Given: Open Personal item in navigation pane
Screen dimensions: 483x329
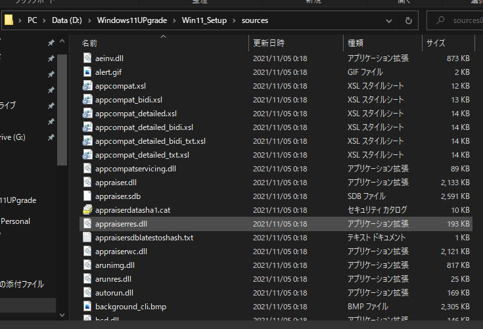Looking at the screenshot, I should point(15,221).
